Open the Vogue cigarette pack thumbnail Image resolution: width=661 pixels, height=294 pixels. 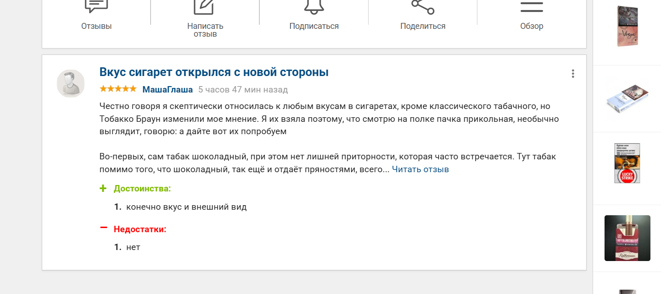[x=627, y=26]
